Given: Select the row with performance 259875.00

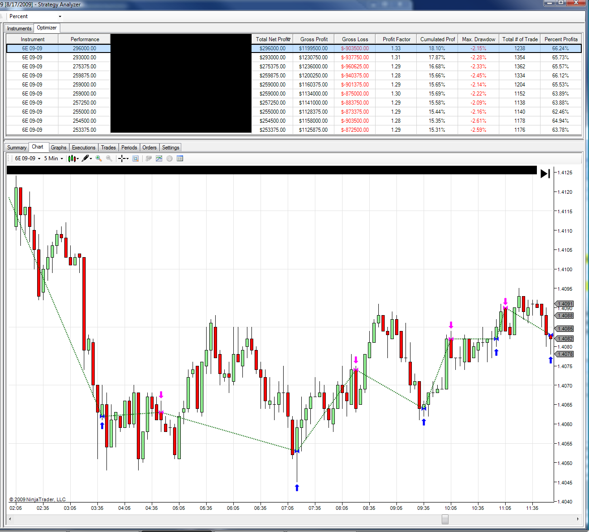Looking at the screenshot, I should point(294,76).
